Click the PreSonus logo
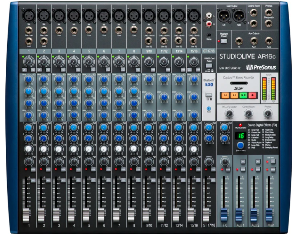The image size is (292, 238). 261,67
